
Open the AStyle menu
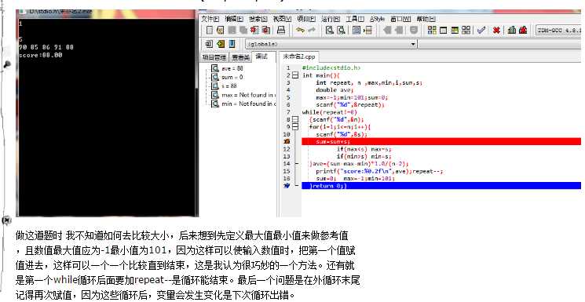tap(377, 19)
